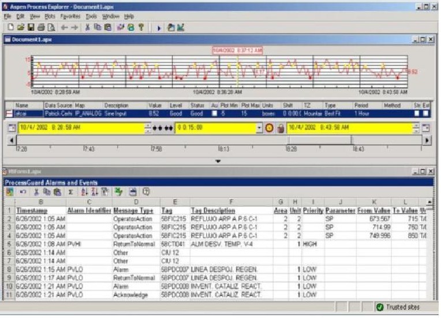Toggle the Str checkbox in the tag row
This screenshot has width=441, height=318.
[417, 114]
